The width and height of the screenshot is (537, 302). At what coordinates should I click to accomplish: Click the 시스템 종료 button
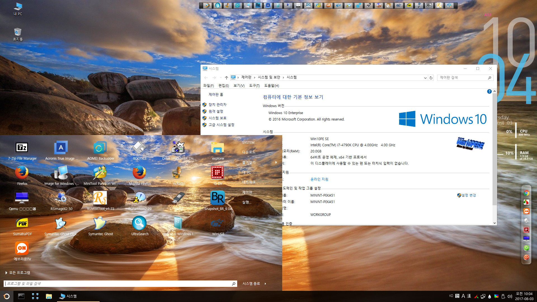click(251, 284)
